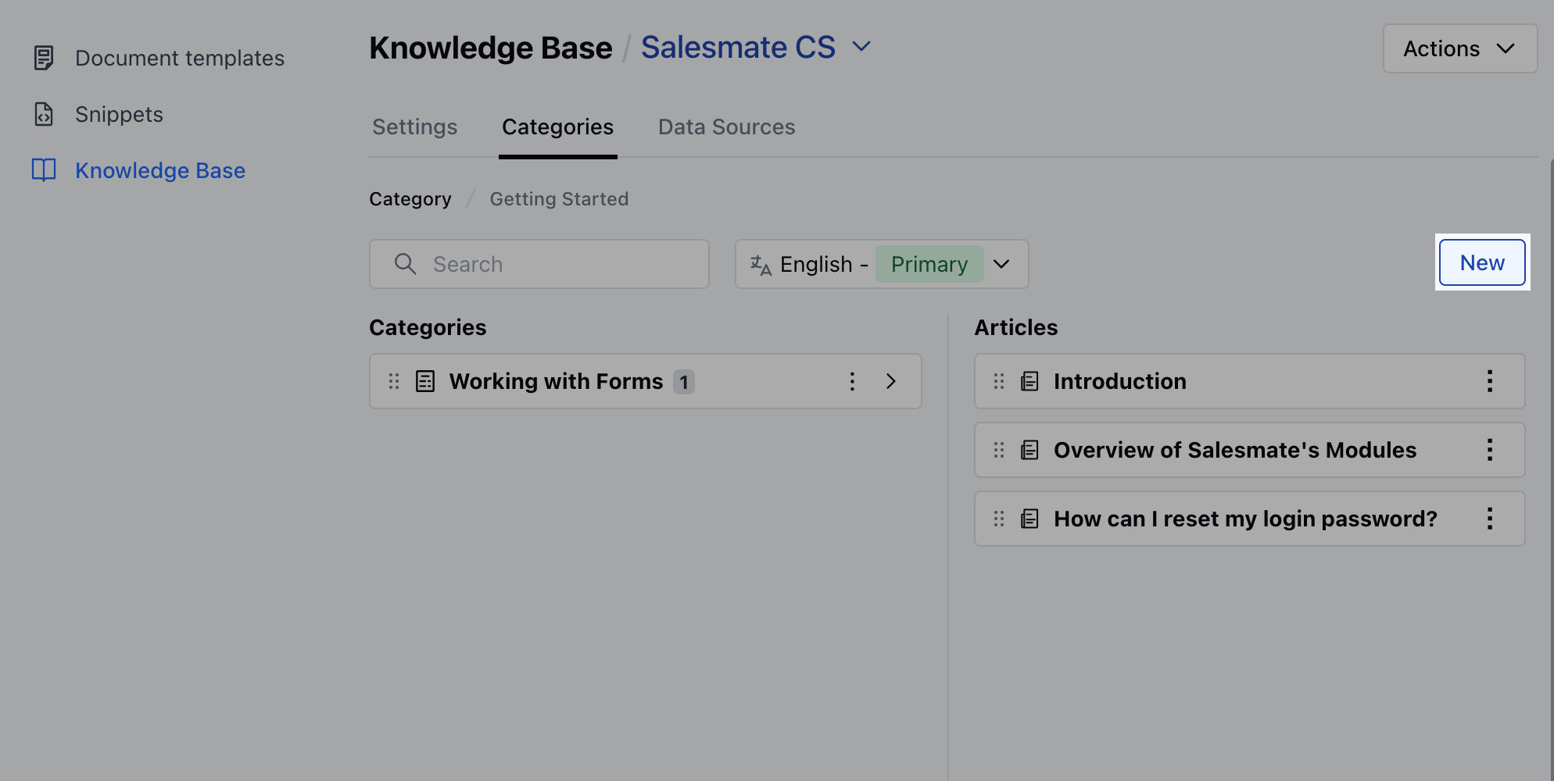Click article icon of reset login password row

pos(1030,519)
